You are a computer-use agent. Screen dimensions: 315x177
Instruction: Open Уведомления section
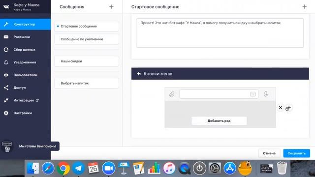point(25,62)
